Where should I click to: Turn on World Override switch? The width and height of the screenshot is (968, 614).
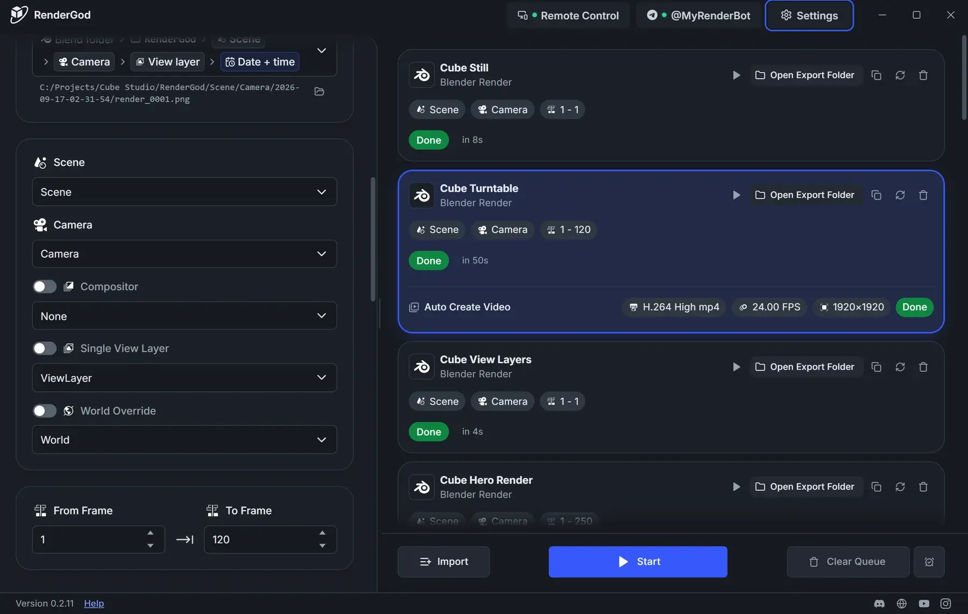click(x=45, y=411)
